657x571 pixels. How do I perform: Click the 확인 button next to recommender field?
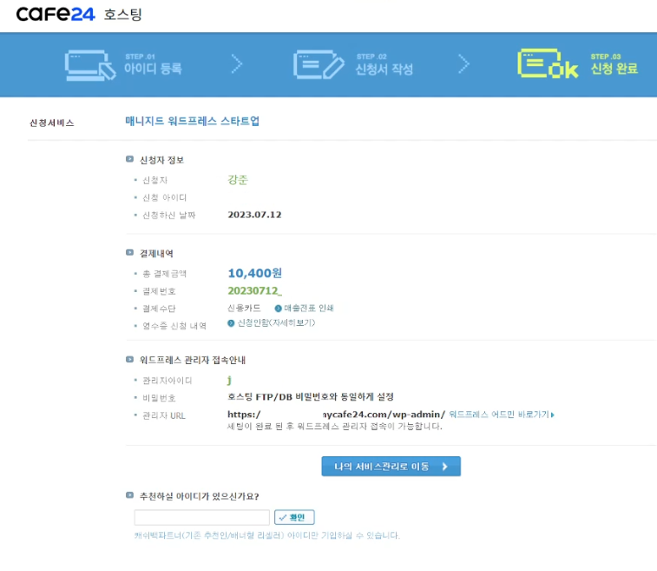click(x=294, y=517)
